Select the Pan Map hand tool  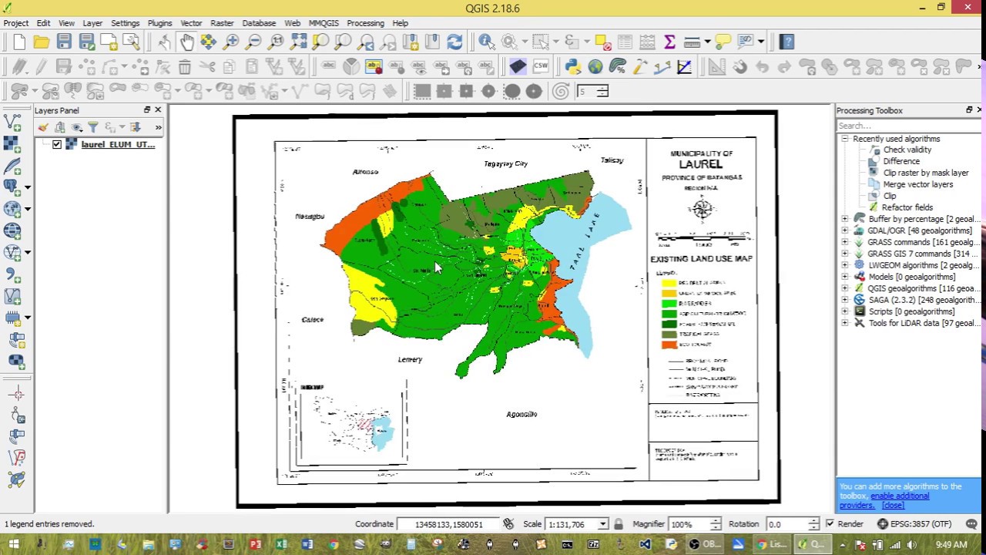(186, 42)
